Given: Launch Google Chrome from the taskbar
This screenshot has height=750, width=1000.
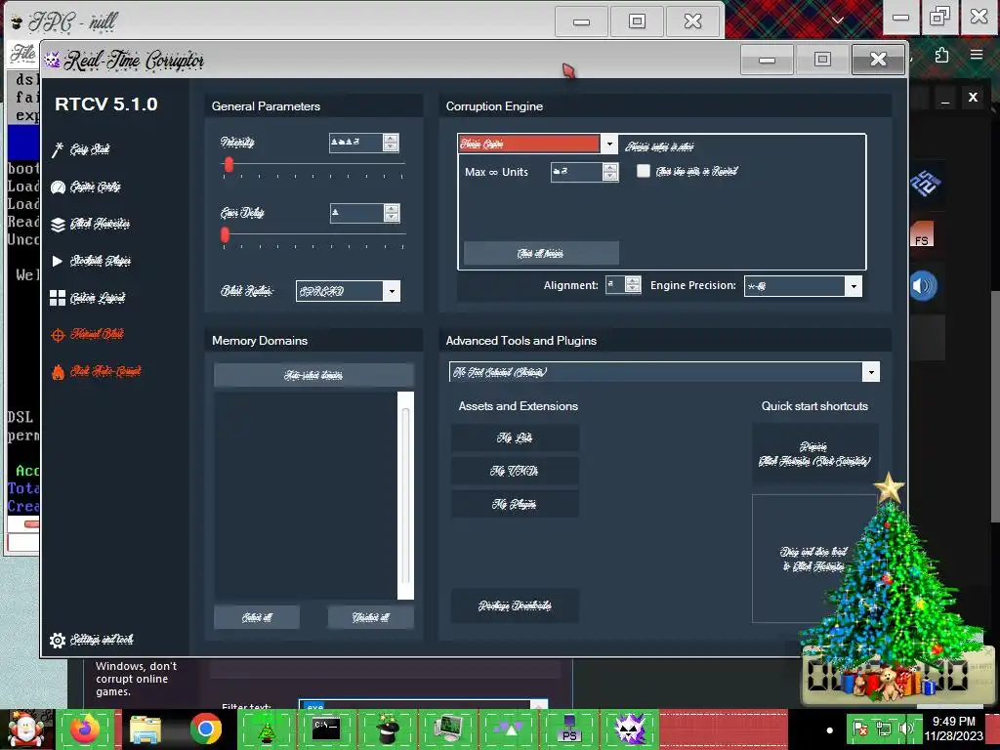Looking at the screenshot, I should pyautogui.click(x=205, y=729).
